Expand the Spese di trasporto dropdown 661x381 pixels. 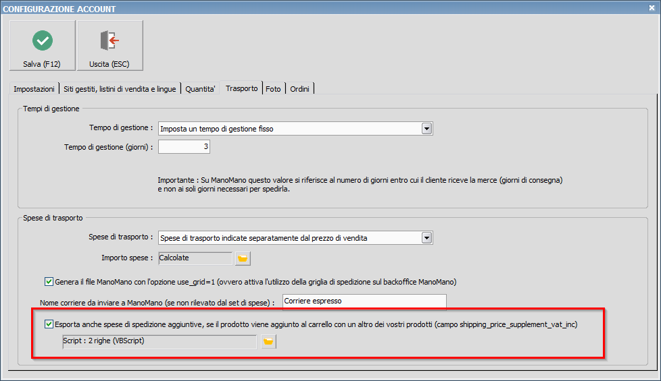pos(426,238)
